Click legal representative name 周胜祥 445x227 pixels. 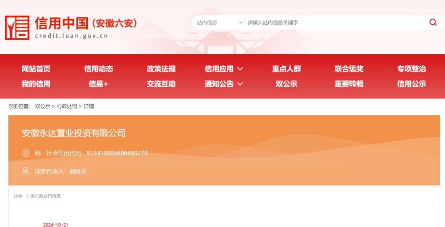[x=78, y=171]
